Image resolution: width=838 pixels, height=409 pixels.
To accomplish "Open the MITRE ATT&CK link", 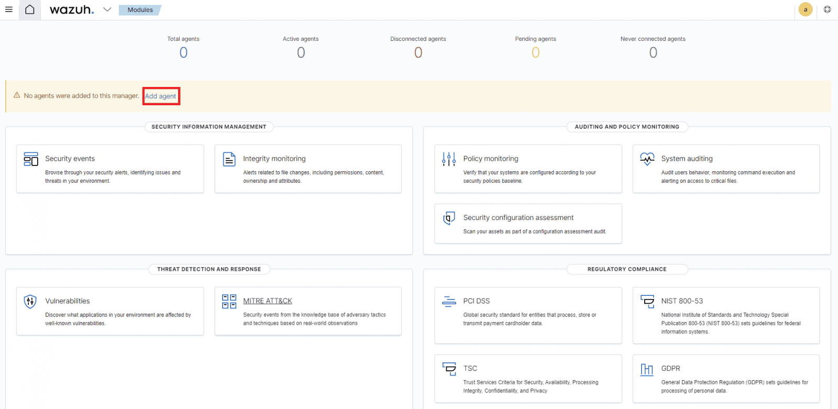I will point(268,301).
